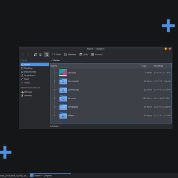Image resolution: width=178 pixels, height=178 pixels.
Task: Select the Templates folder icon
Action: (63, 107)
